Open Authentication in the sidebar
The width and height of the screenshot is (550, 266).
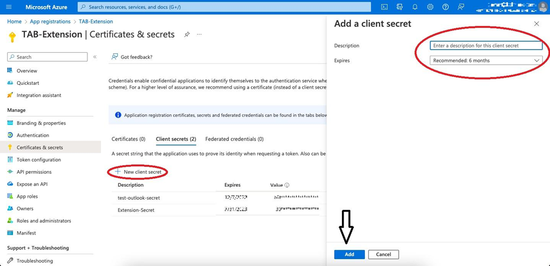pyautogui.click(x=33, y=136)
